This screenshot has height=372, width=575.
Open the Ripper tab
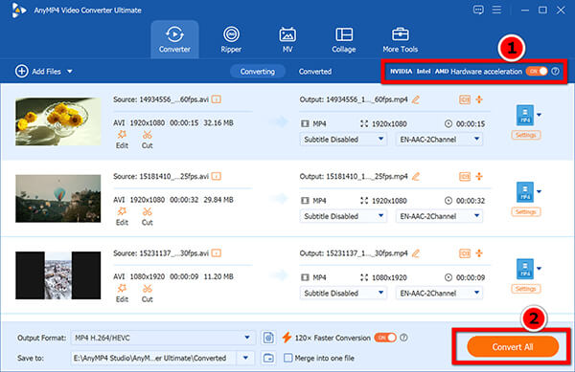point(231,39)
